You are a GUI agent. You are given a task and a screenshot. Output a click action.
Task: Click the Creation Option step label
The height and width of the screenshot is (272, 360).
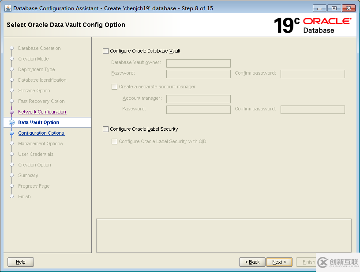click(35, 165)
